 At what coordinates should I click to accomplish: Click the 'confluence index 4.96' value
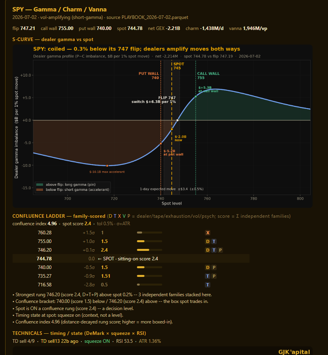tap(35, 224)
